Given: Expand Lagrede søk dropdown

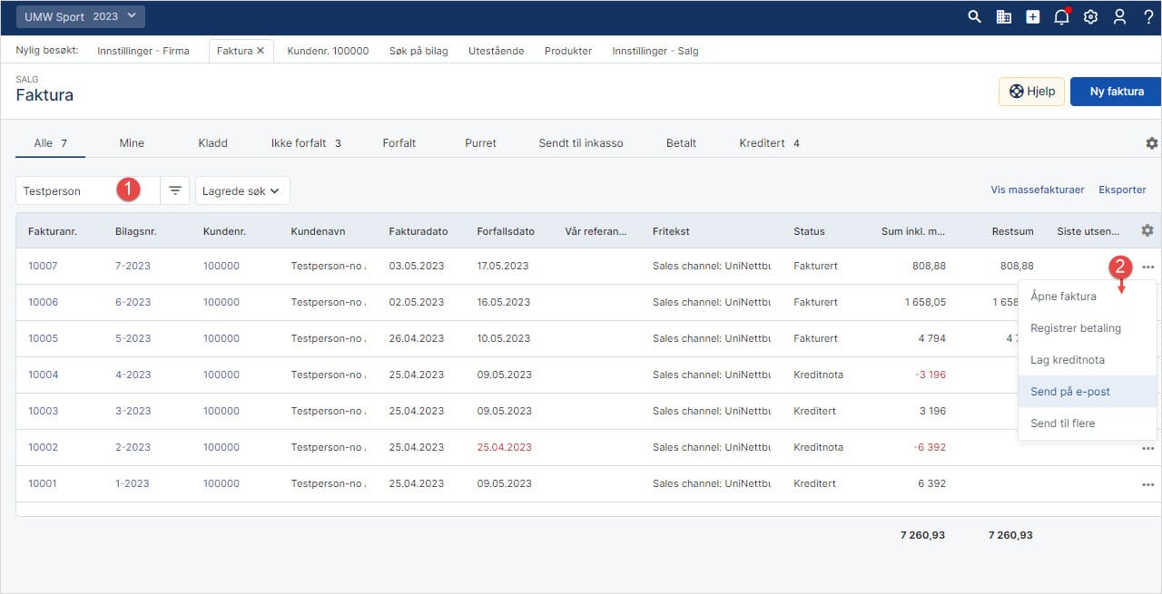Looking at the screenshot, I should [x=242, y=190].
